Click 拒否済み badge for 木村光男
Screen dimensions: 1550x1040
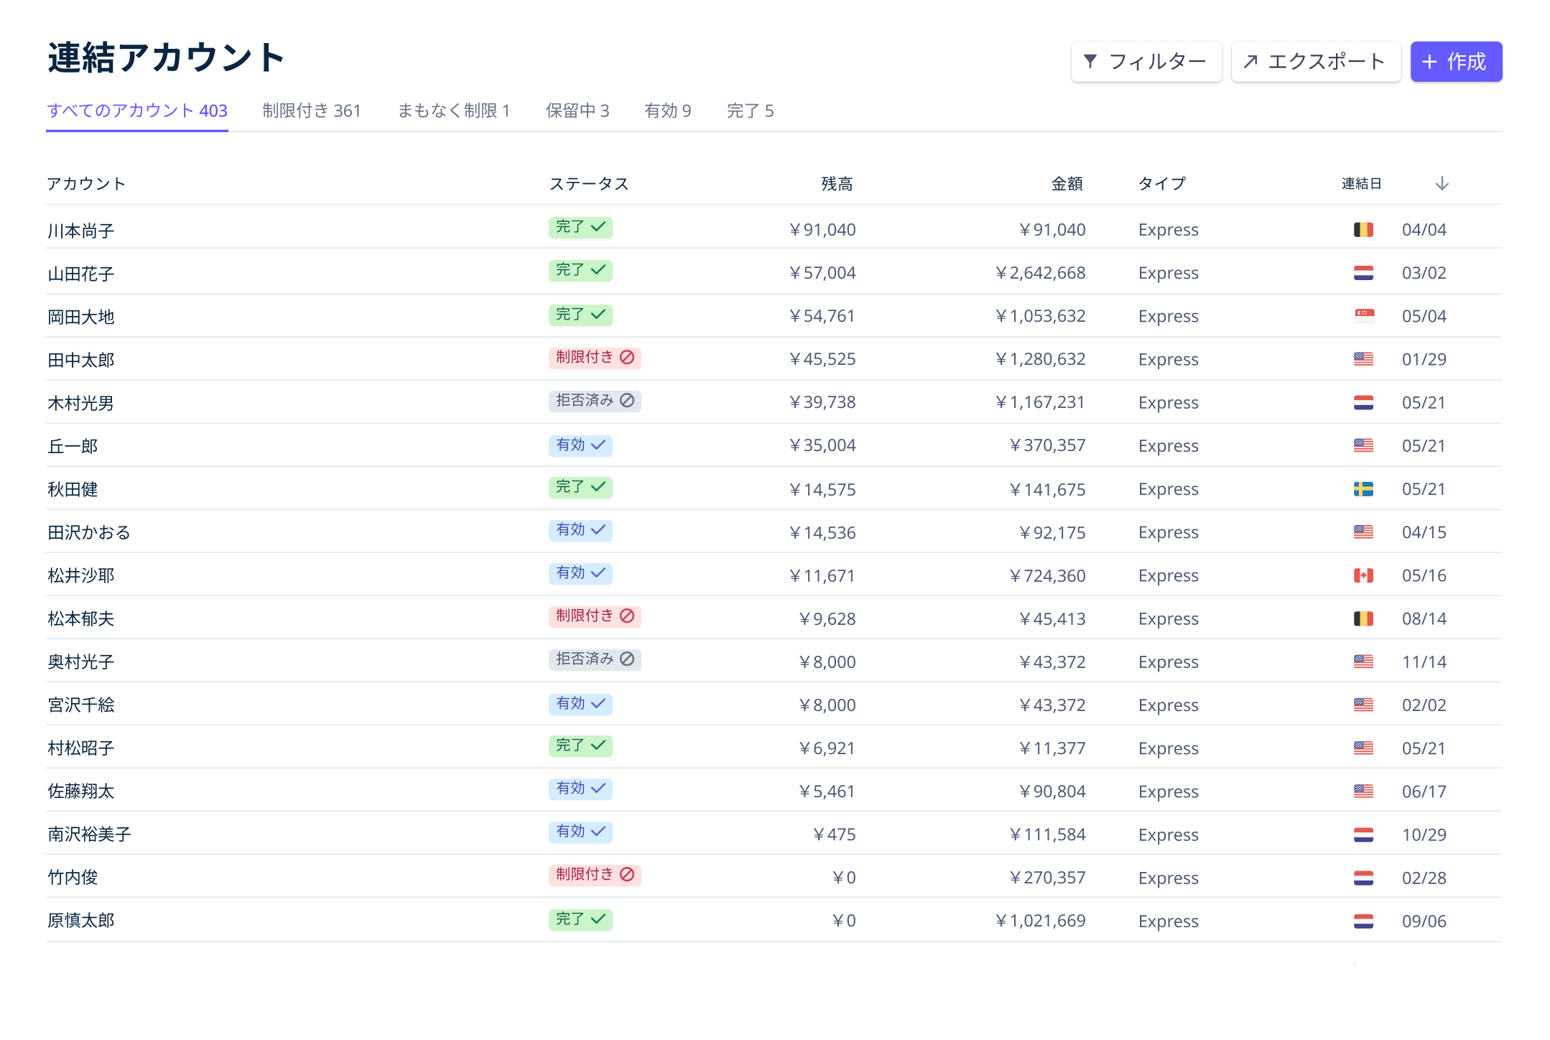pos(595,400)
